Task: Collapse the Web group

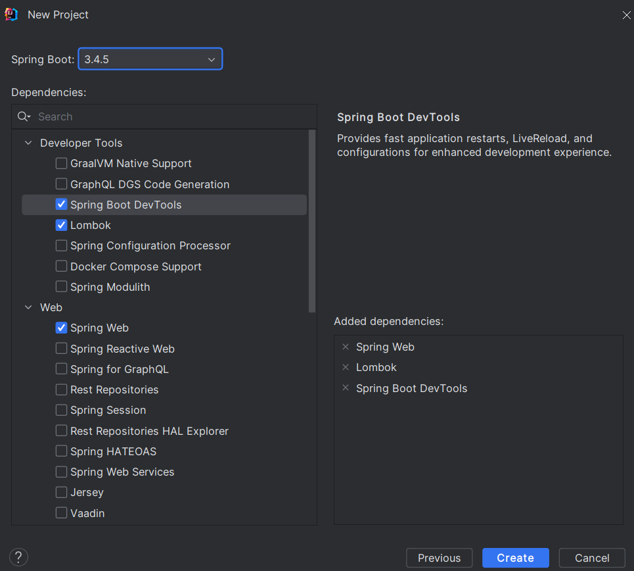Action: 28,307
